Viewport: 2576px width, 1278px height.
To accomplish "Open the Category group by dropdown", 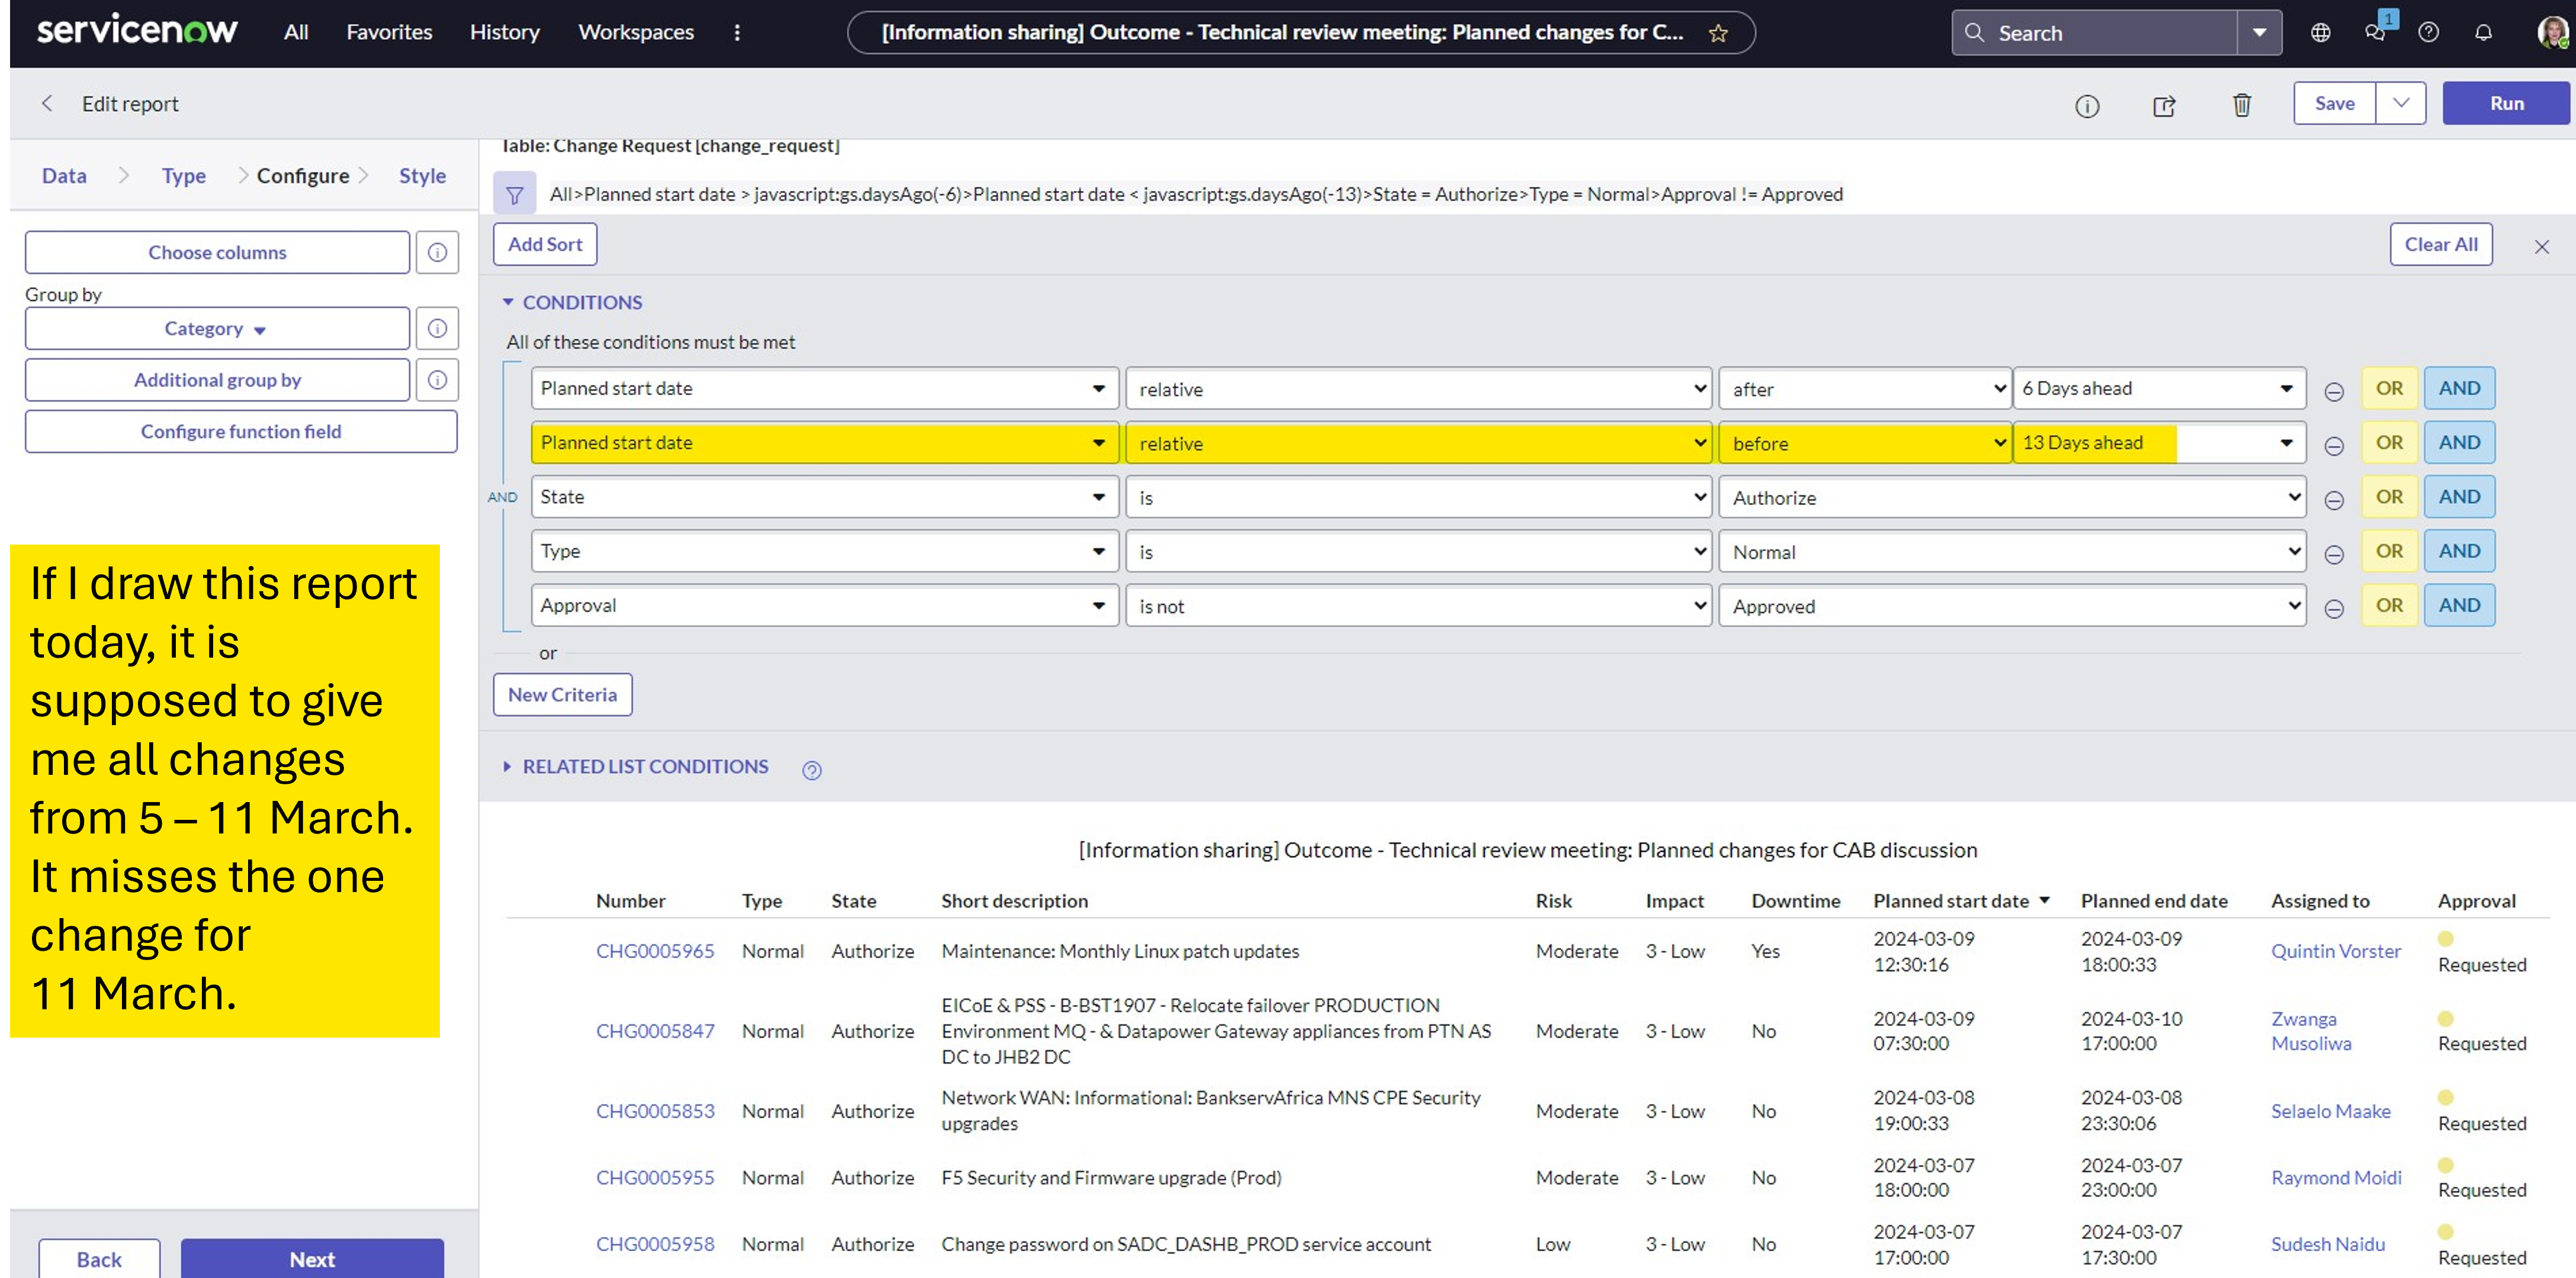I will click(x=217, y=328).
